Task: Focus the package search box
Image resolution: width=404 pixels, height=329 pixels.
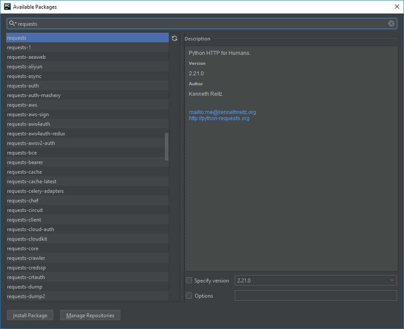Action: 201,23
